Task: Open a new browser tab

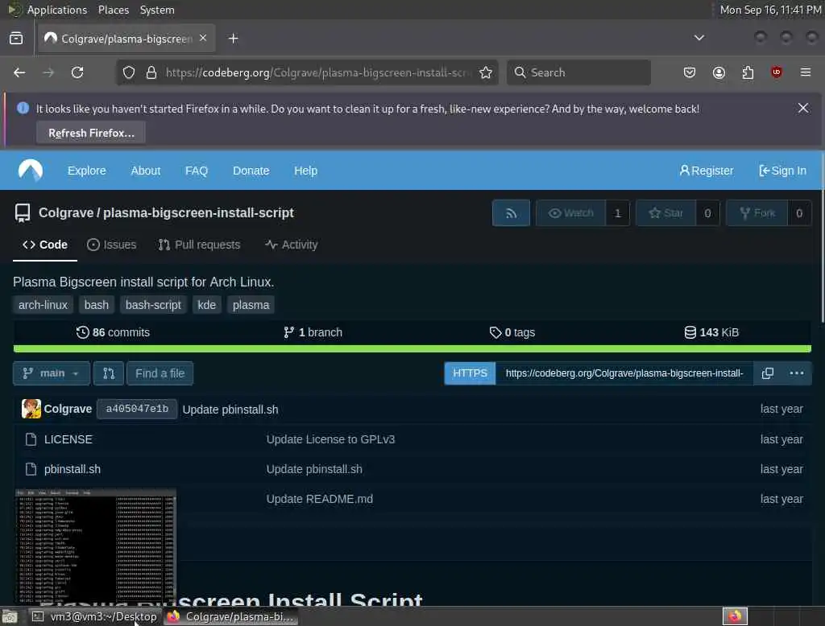Action: tap(233, 39)
